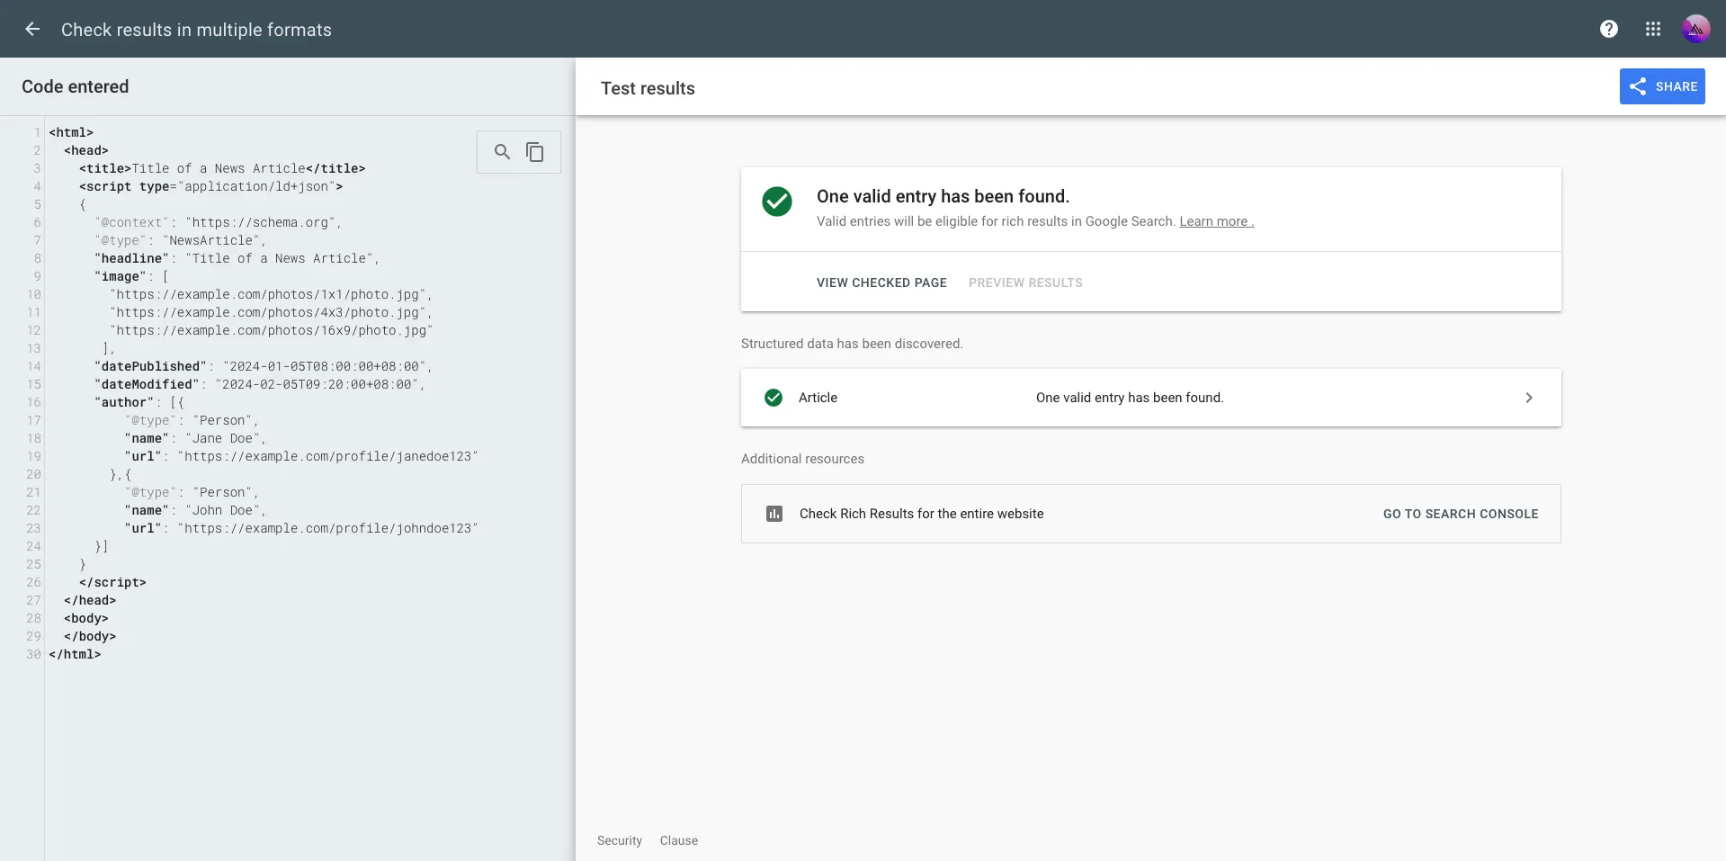Click the large green valid checkmark
Screen dimensions: 1726x861
pyautogui.click(x=776, y=202)
